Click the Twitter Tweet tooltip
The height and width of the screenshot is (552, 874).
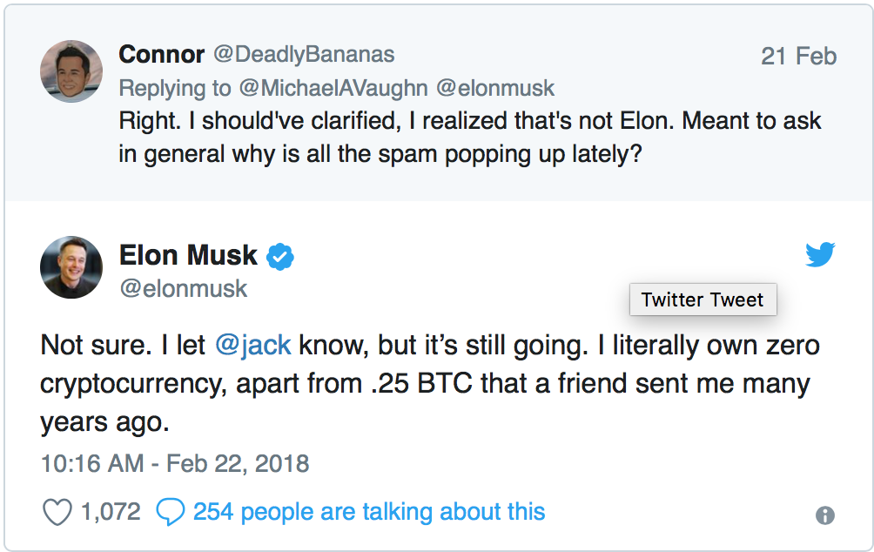(702, 300)
